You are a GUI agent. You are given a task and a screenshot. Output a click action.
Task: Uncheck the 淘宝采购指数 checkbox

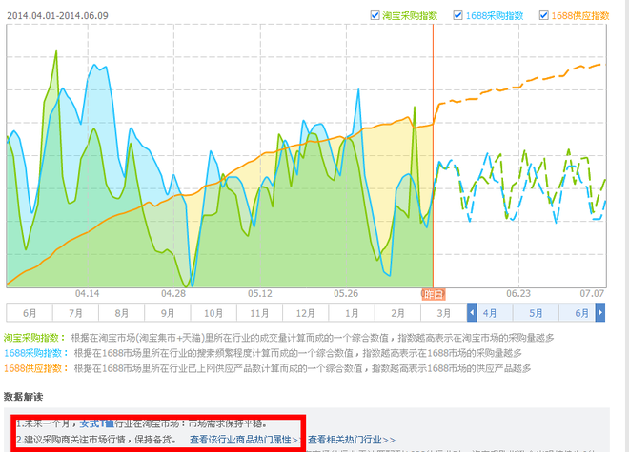374,15
